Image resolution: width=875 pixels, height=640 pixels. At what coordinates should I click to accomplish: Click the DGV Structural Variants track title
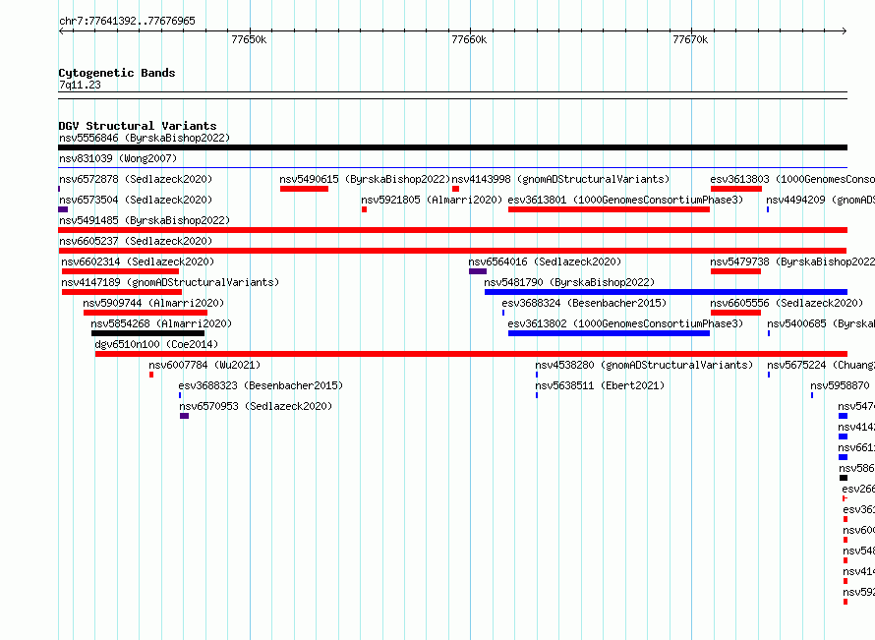coord(138,126)
